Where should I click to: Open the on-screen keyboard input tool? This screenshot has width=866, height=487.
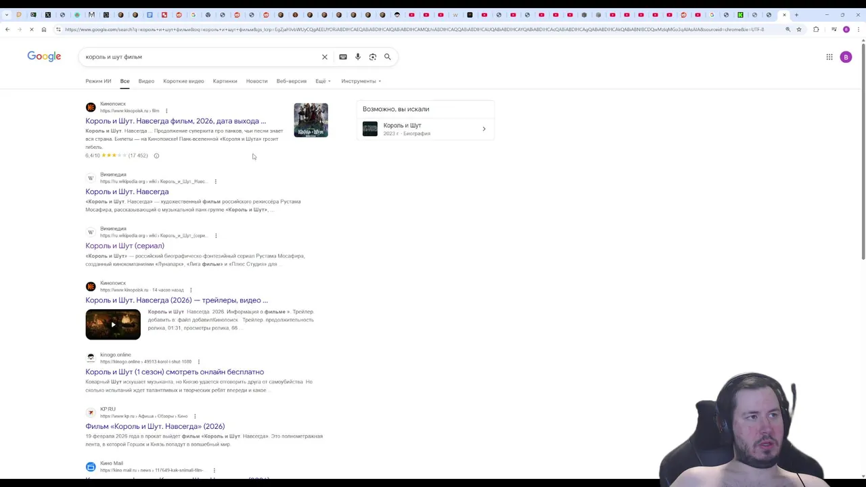pyautogui.click(x=343, y=57)
